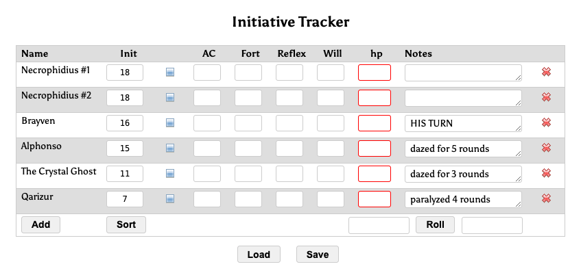
Task: Save the tracker with Save button
Action: click(318, 255)
